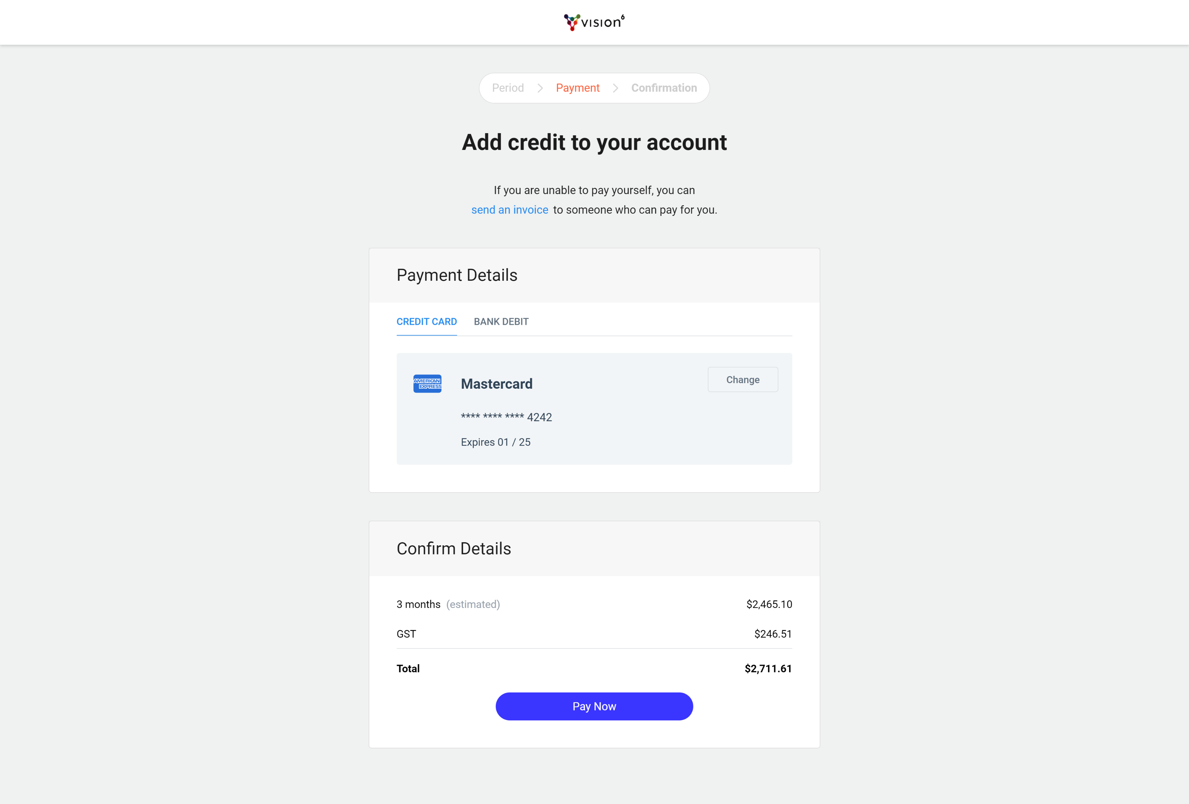Click the $2,711.61 total amount

coord(768,668)
